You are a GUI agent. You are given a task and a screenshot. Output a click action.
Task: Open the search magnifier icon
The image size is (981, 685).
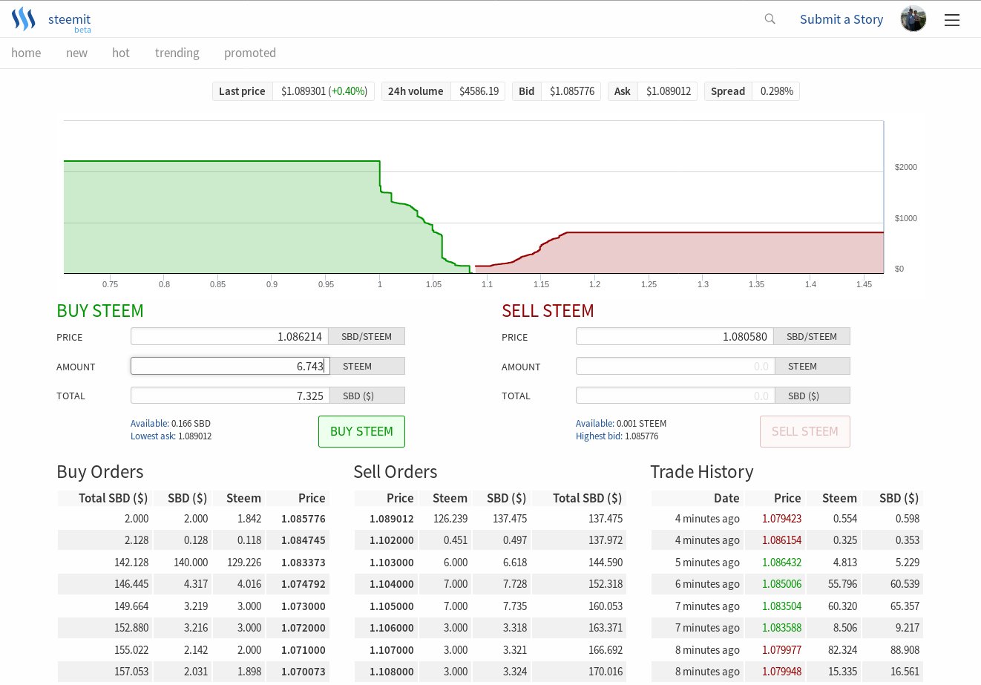coord(770,19)
